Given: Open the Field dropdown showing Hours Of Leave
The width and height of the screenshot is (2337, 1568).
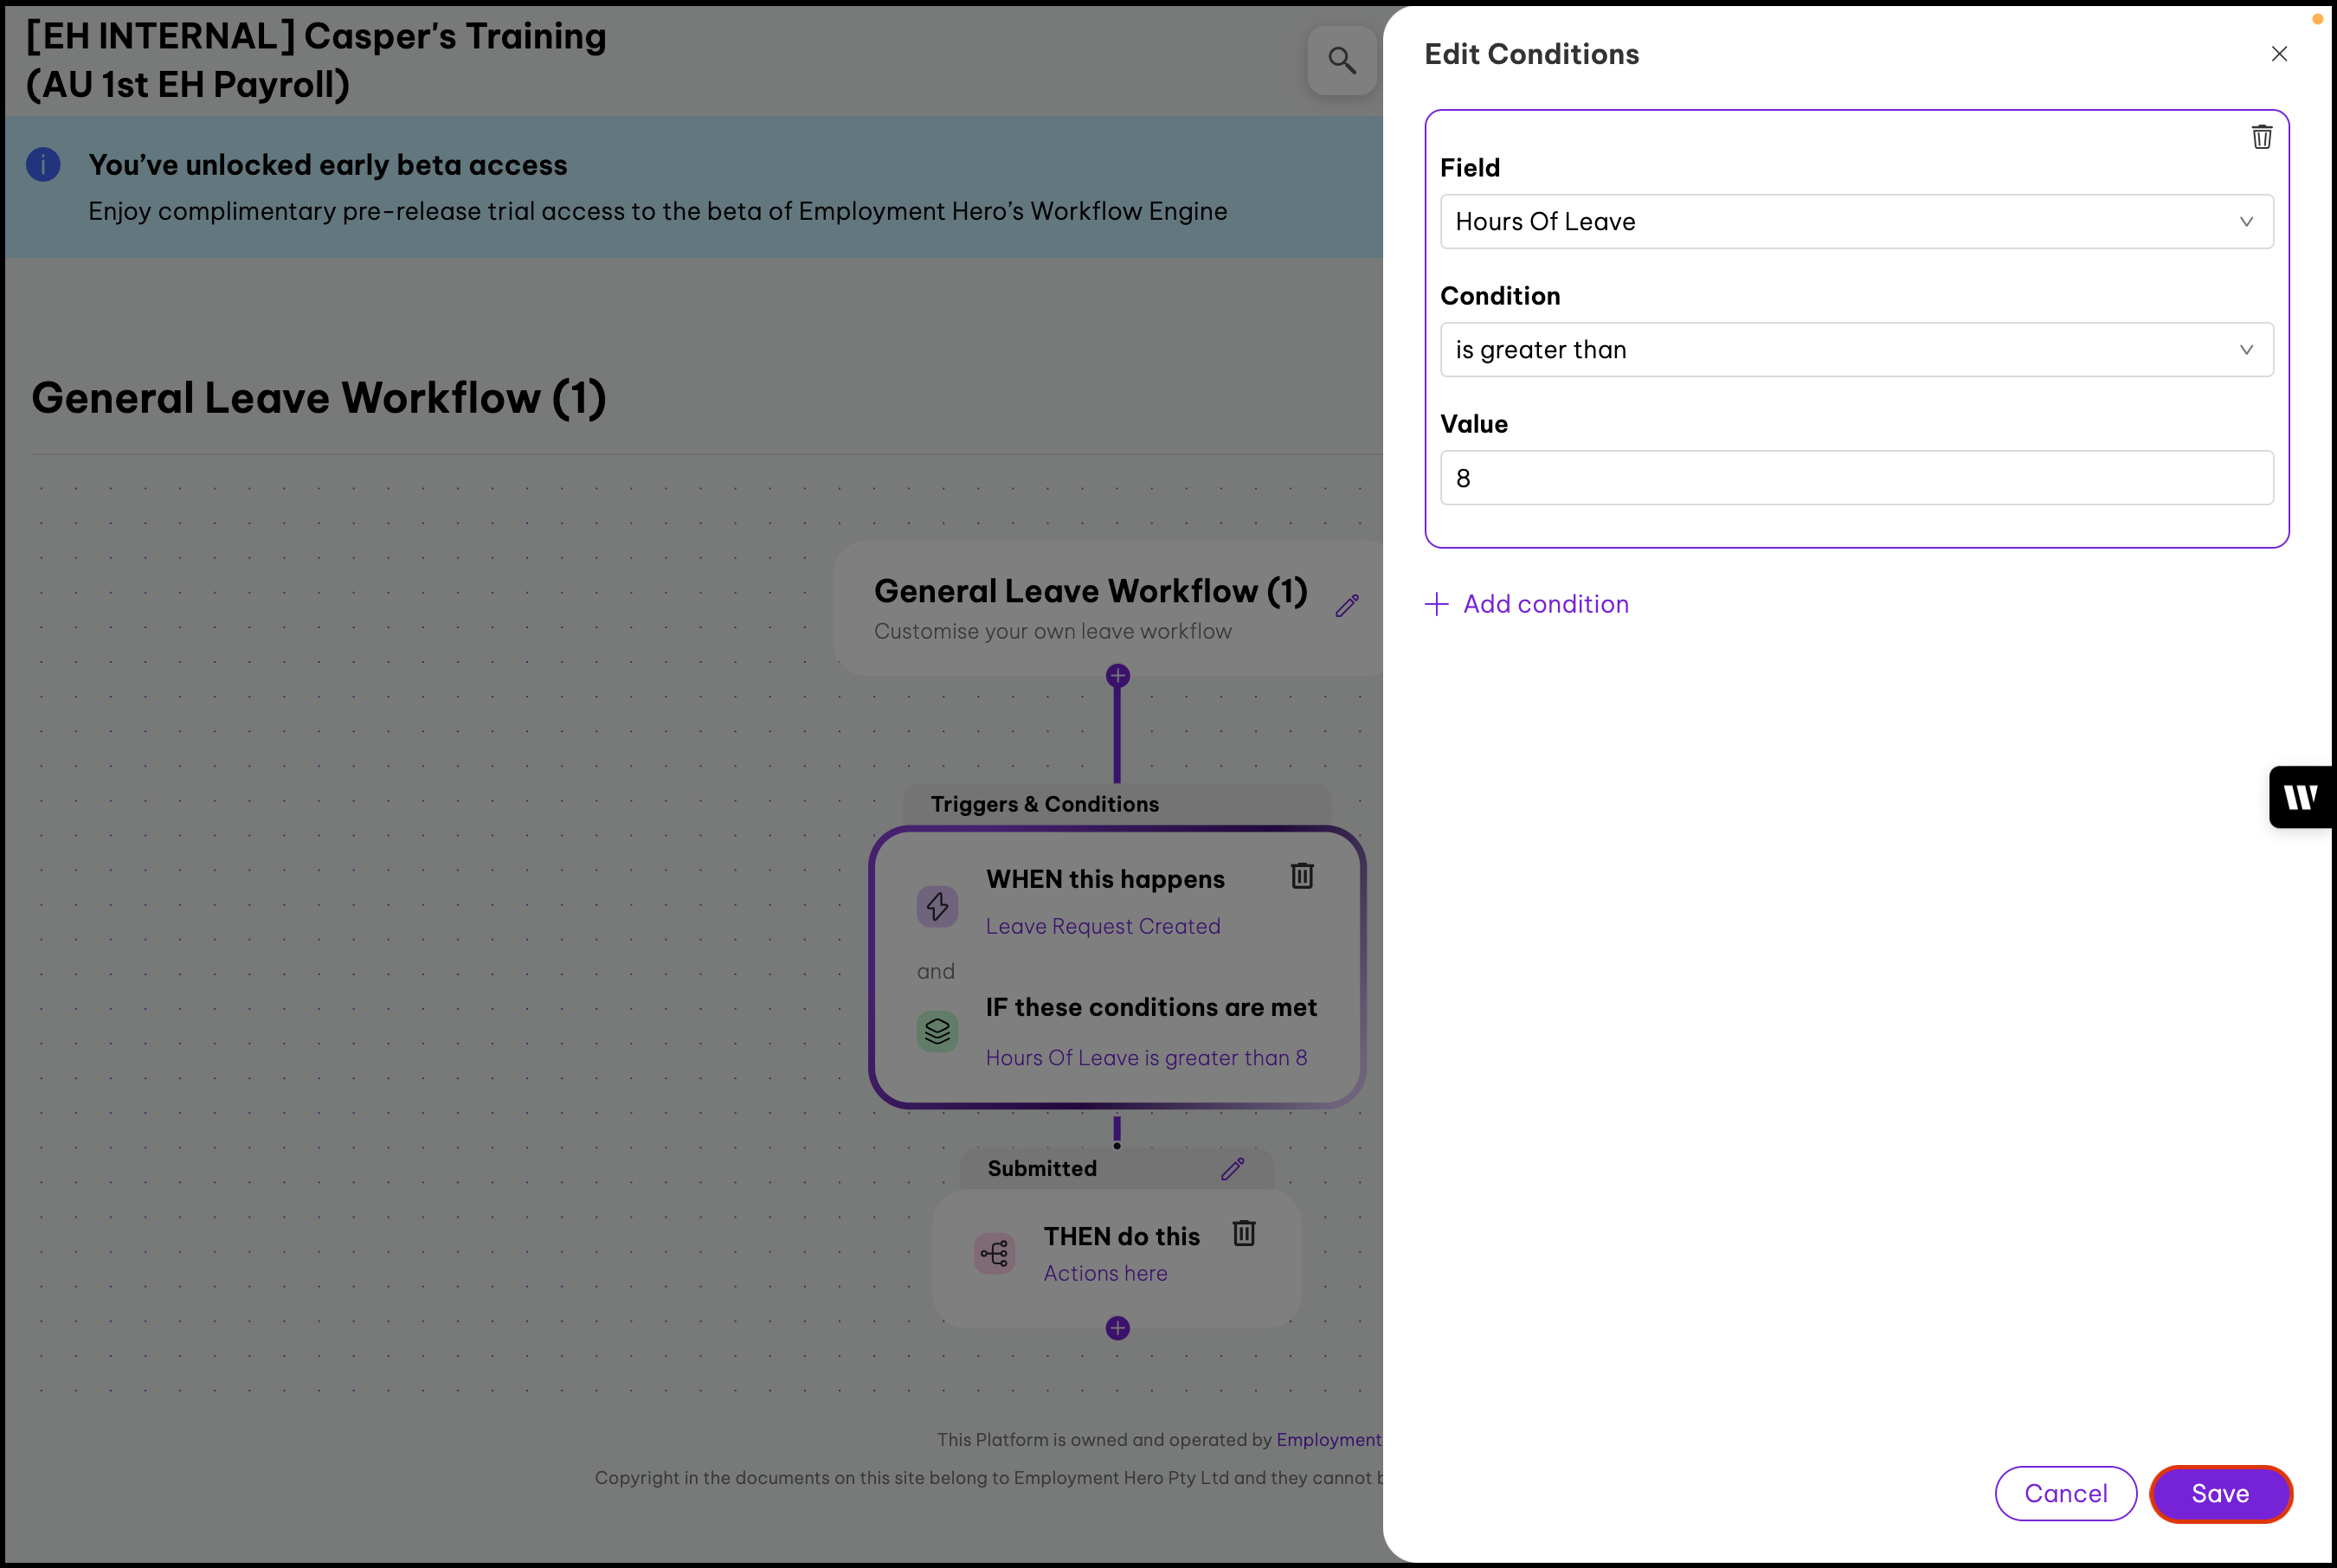Looking at the screenshot, I should point(1855,222).
